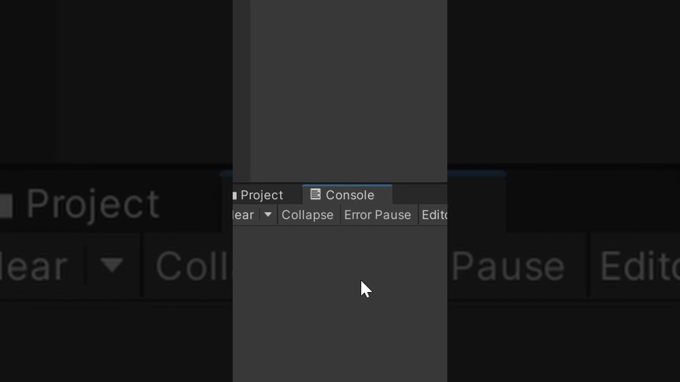Click the blurred oversized Pause text

coord(507,267)
